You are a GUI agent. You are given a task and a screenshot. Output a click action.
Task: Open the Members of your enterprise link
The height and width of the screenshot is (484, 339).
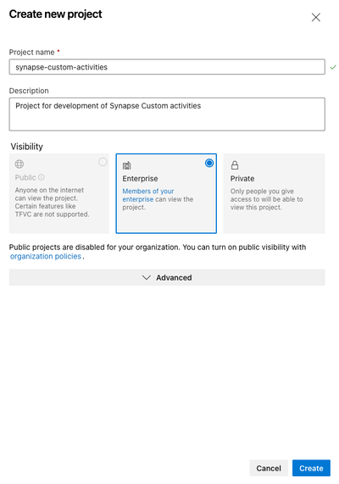click(148, 195)
